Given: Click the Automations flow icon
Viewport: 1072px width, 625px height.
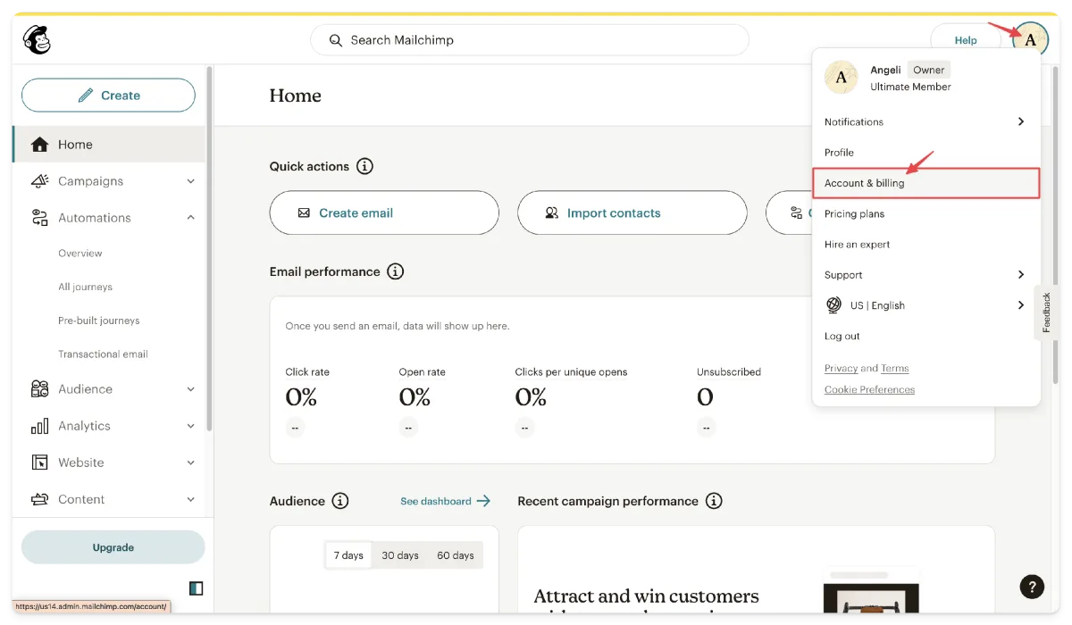Looking at the screenshot, I should tap(39, 218).
